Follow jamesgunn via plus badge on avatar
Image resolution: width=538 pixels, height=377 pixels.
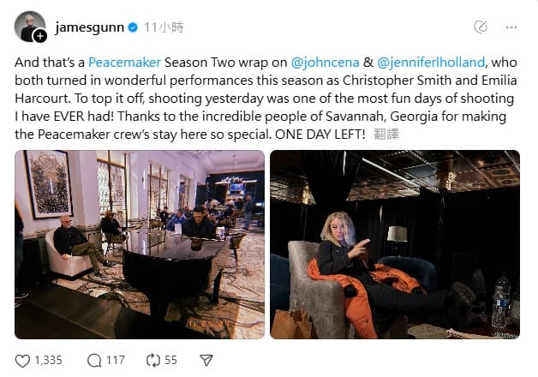pos(40,36)
